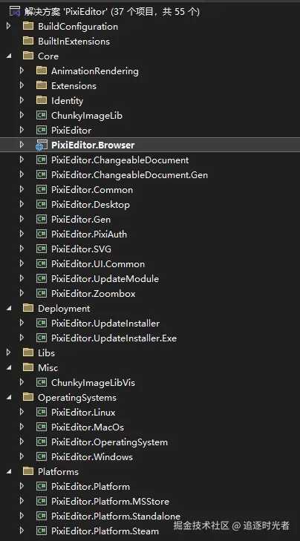
Task: Expand the PixiEditor.SVG project node
Action: coord(22,249)
